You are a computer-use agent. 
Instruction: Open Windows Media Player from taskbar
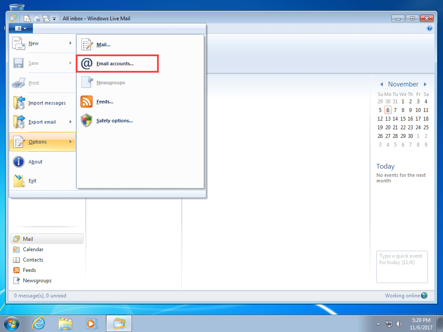pos(92,323)
